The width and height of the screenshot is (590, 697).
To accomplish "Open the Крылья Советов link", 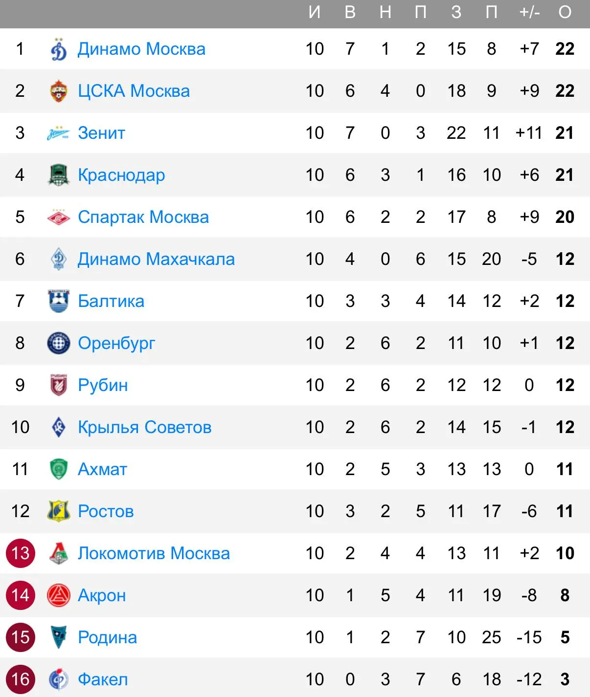I will 145,427.
